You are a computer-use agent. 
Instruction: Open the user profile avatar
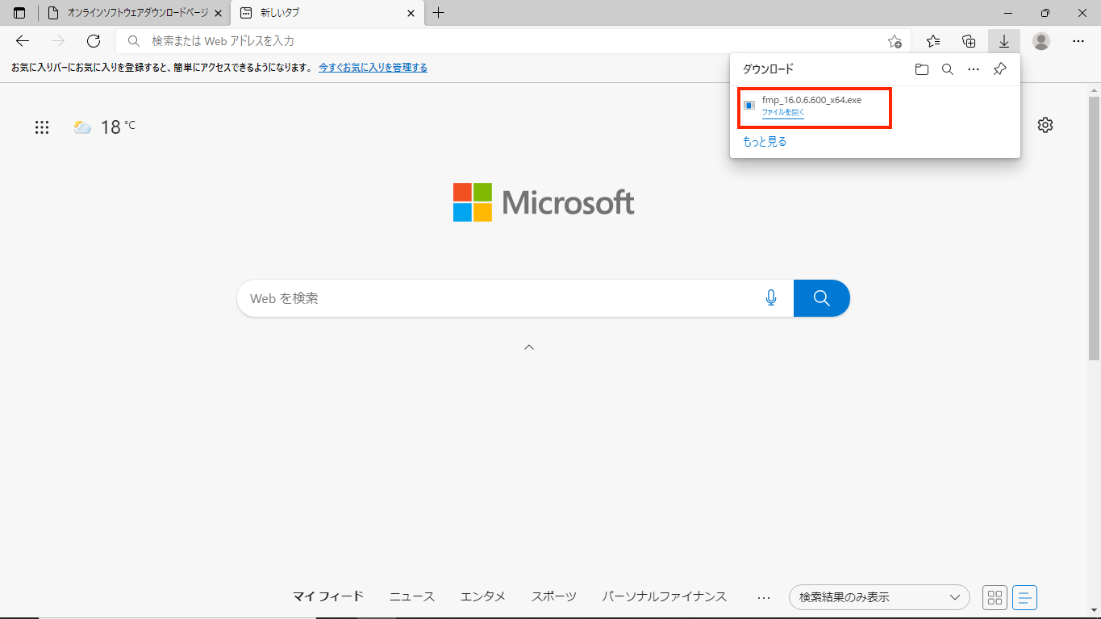[1041, 41]
